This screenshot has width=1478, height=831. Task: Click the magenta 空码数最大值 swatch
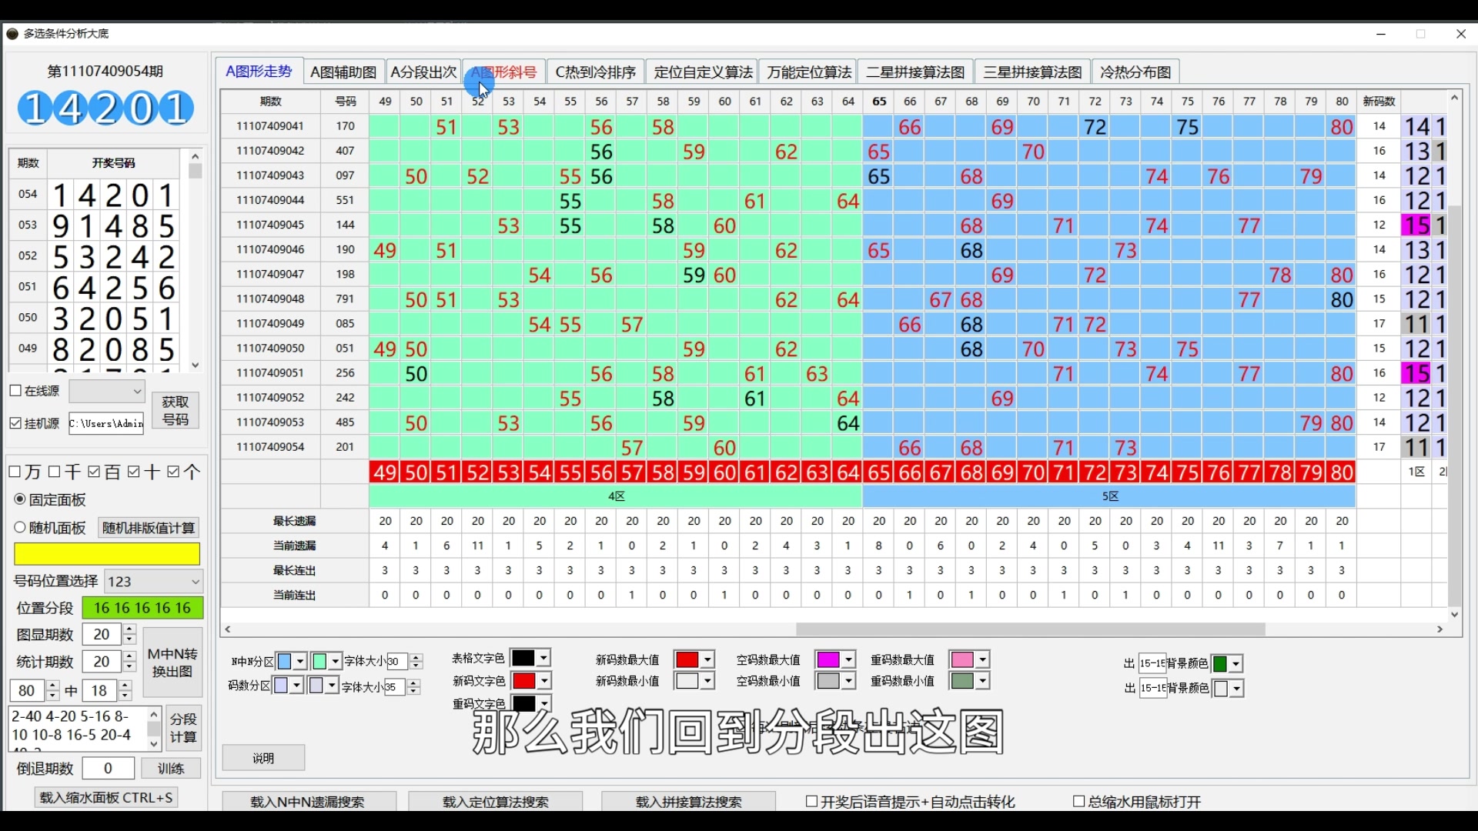[x=828, y=659]
